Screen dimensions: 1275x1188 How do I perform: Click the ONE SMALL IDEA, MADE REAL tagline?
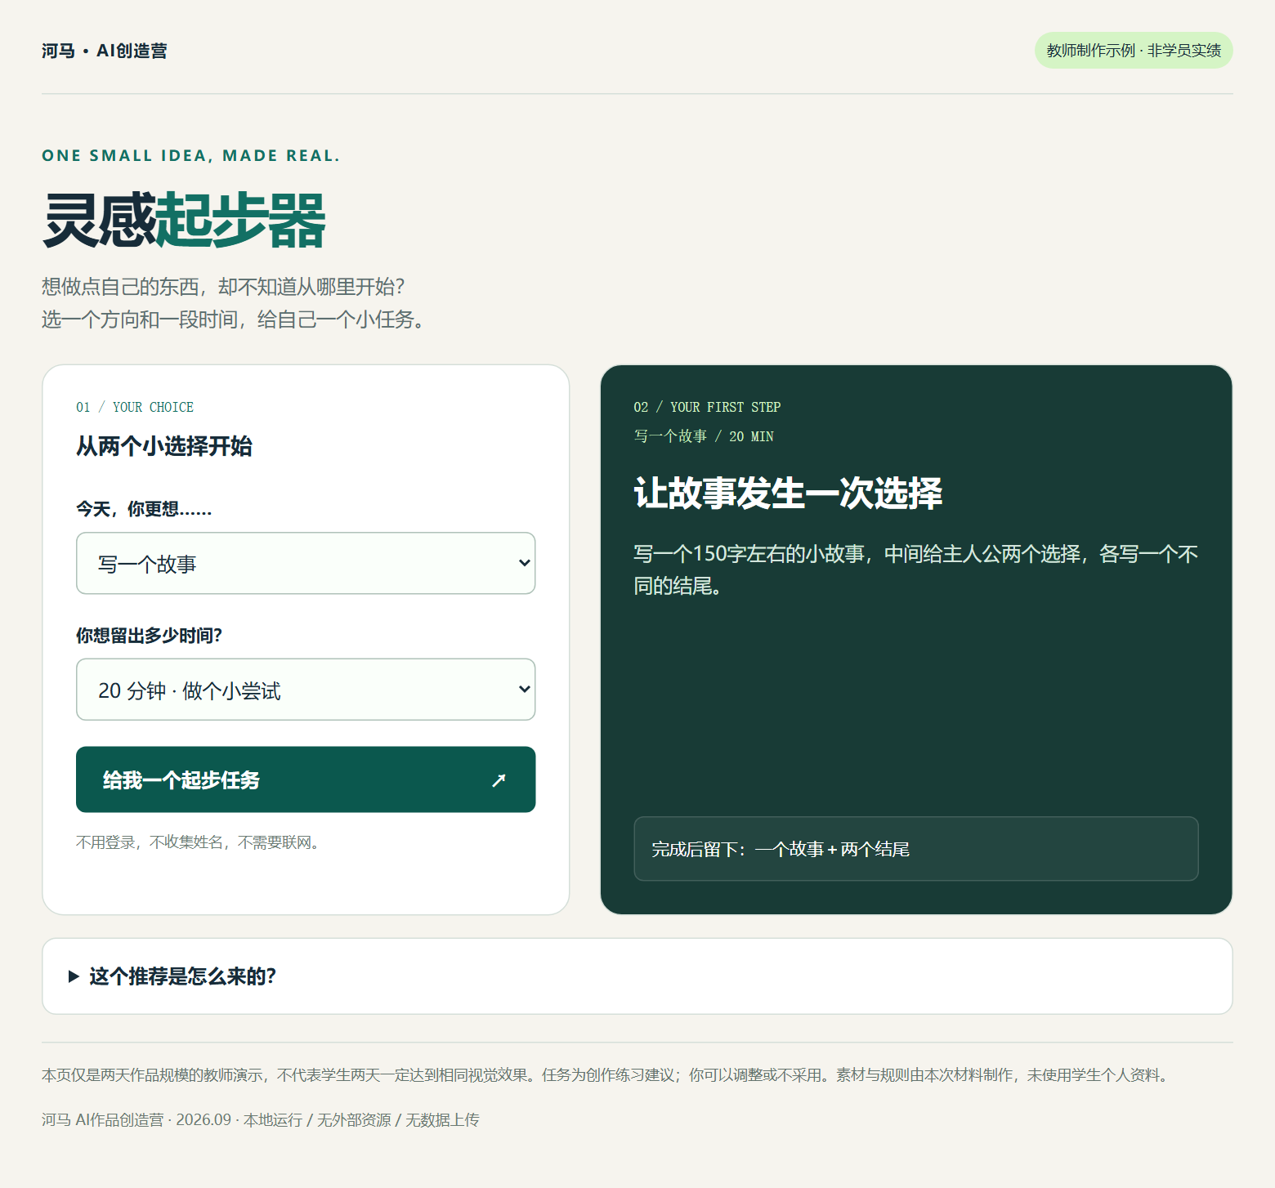tap(190, 155)
